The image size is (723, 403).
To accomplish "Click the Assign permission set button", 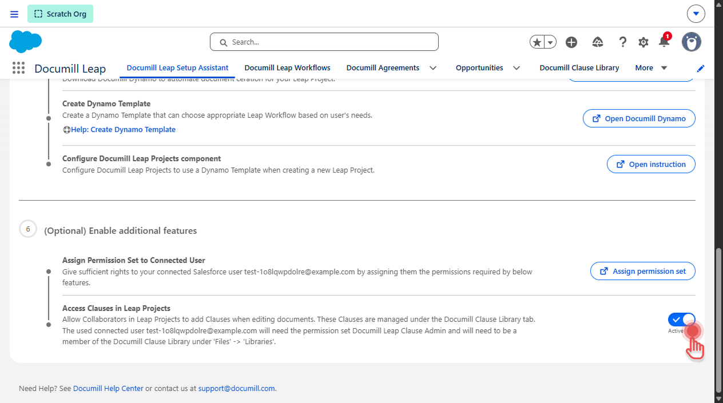I will pos(643,271).
